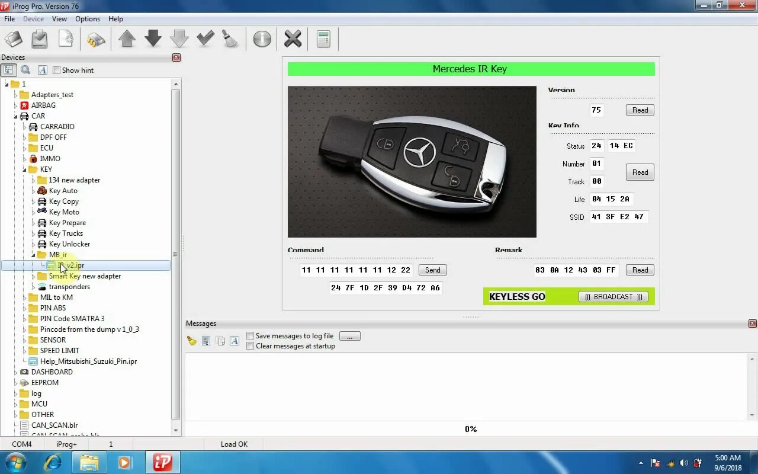Image resolution: width=758 pixels, height=474 pixels.
Task: Click the save-to-disk toolbar icon
Action: coord(40,40)
